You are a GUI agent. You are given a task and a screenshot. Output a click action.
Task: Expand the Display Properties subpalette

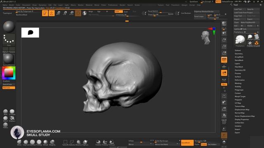pos(242,120)
